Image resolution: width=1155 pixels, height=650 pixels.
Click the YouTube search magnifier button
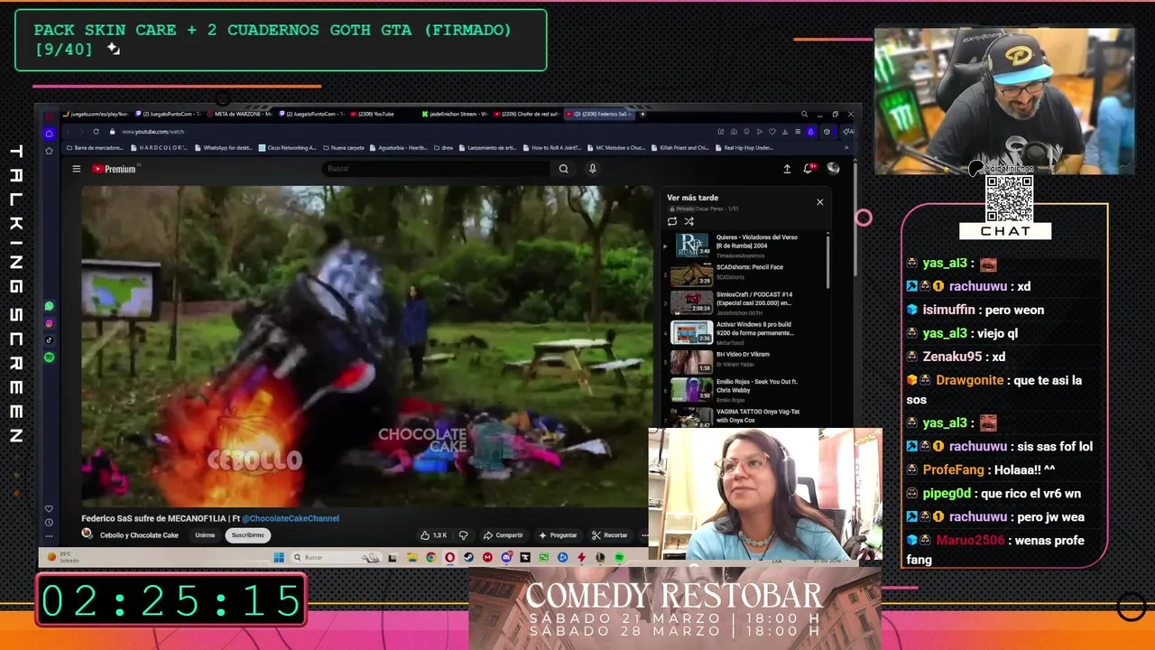point(564,169)
